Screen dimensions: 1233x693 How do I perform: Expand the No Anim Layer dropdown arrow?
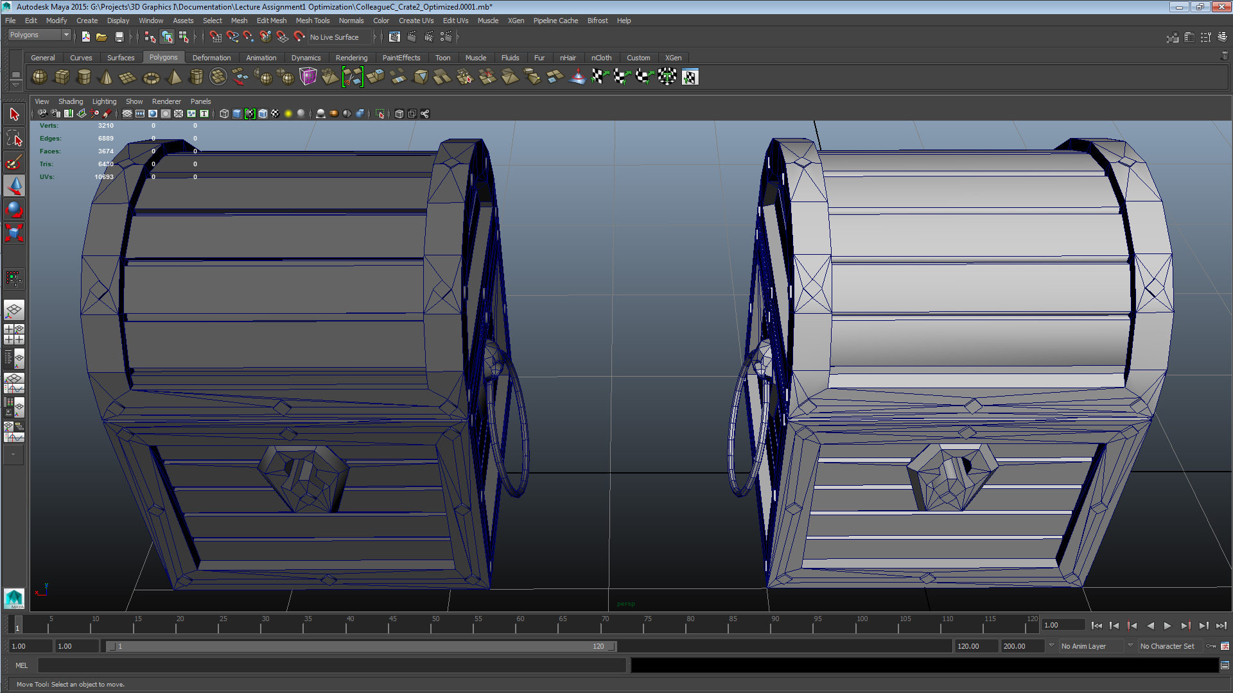pos(1051,646)
